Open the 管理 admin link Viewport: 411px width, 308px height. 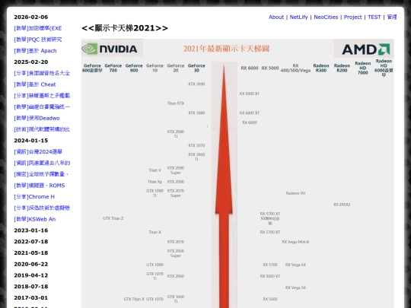(392, 17)
